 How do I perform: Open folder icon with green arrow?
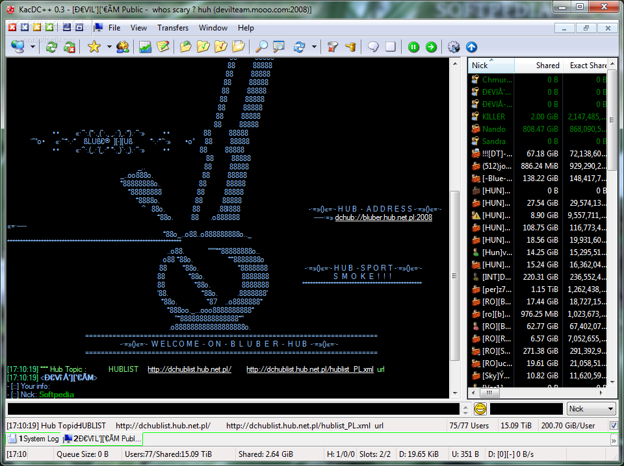coord(185,47)
